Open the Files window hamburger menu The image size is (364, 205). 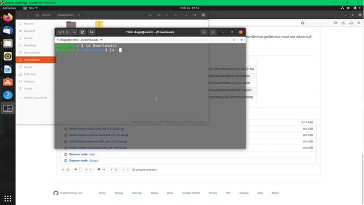pos(176,15)
